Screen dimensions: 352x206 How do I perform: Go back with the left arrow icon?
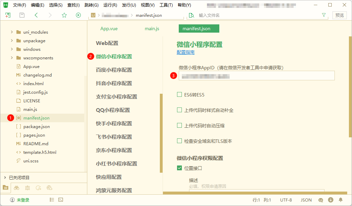(x=36, y=15)
